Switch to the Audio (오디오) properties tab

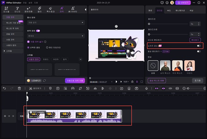click(x=159, y=10)
